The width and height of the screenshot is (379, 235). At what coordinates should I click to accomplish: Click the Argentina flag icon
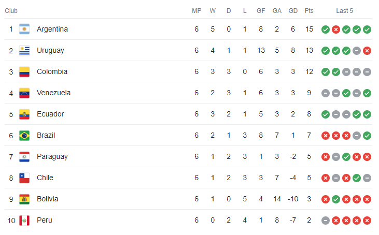pos(24,30)
